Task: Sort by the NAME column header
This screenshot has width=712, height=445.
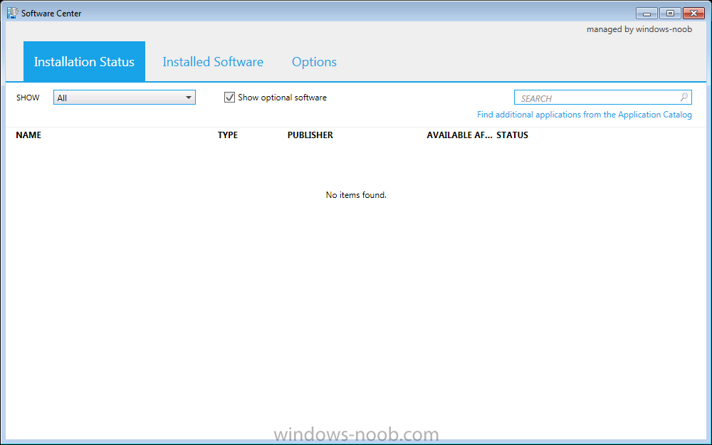Action: [28, 135]
